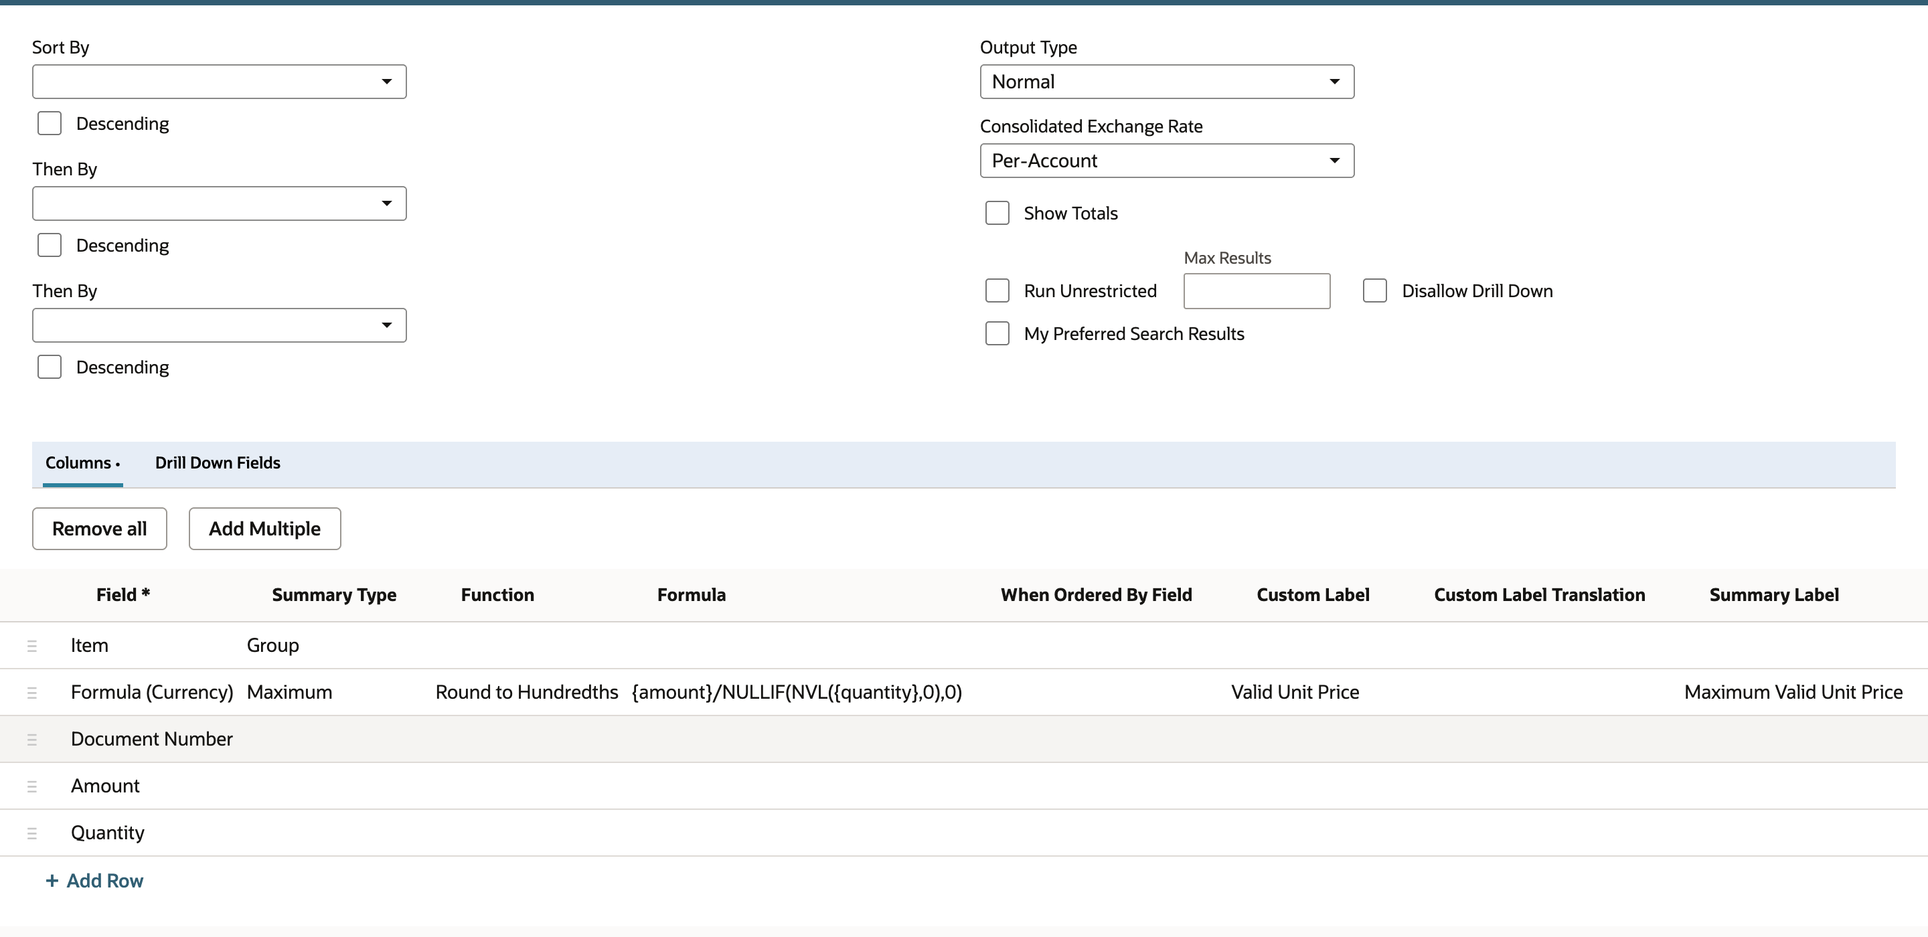Click the Custom Label Translation header
1928x937 pixels.
tap(1539, 596)
